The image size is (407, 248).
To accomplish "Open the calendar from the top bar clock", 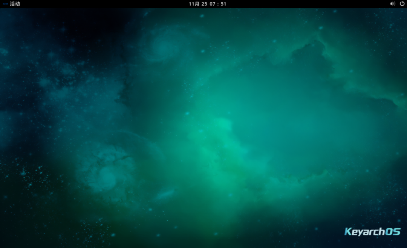I will pyautogui.click(x=207, y=4).
